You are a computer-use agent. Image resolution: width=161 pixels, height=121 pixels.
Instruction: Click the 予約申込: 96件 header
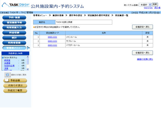tap(15, 53)
